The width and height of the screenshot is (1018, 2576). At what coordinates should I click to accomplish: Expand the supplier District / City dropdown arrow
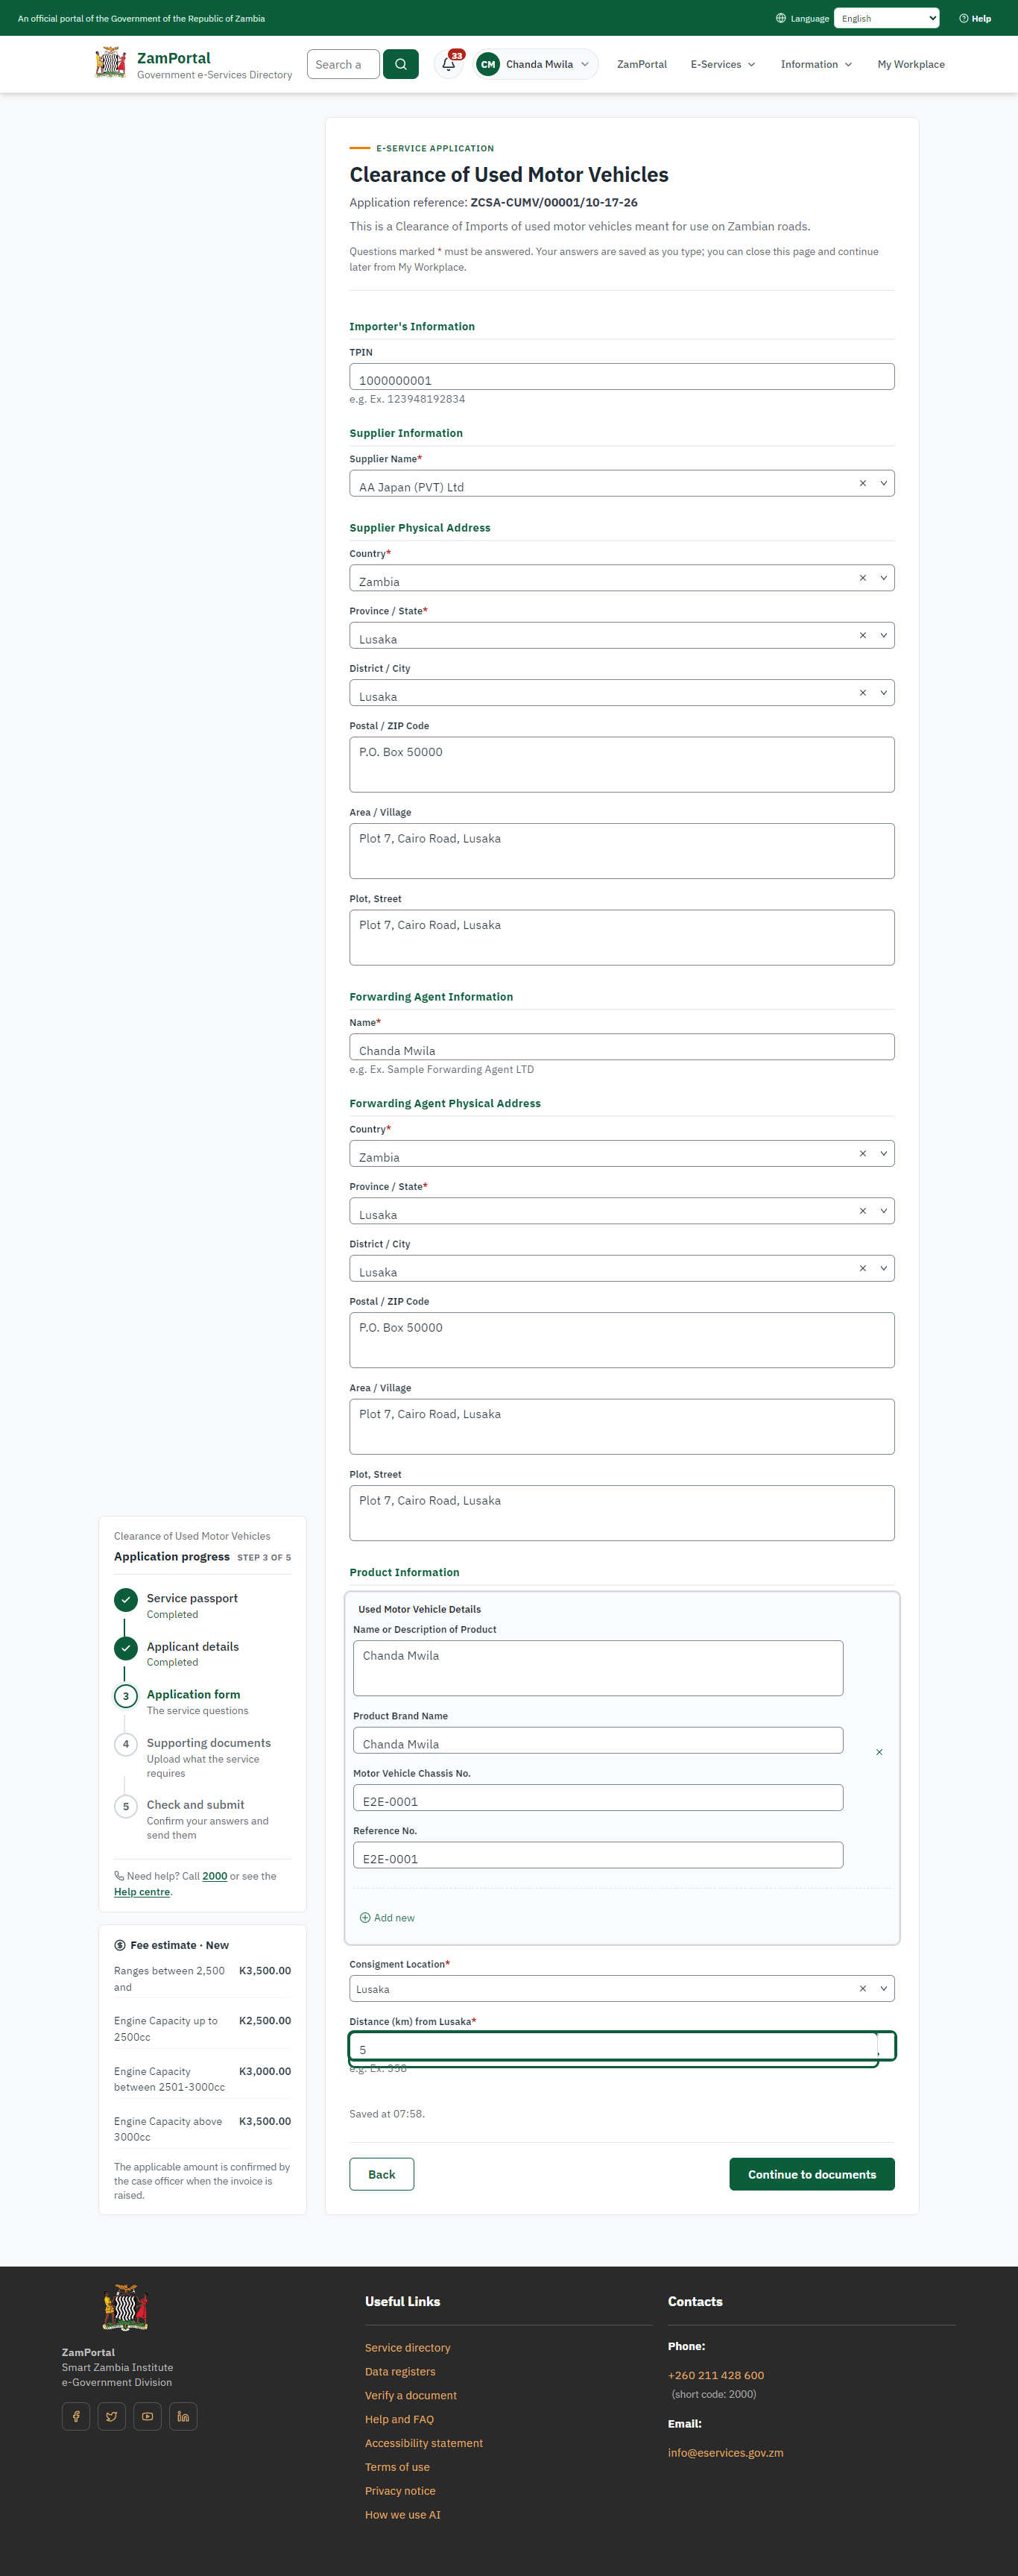point(883,693)
